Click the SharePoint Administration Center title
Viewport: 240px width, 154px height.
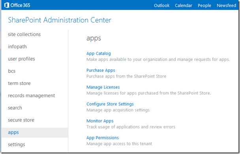60,20
